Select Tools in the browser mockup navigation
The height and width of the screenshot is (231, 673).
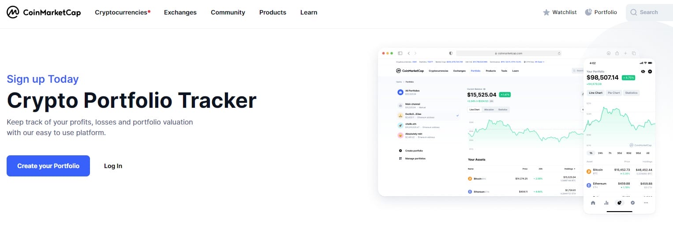coord(504,71)
